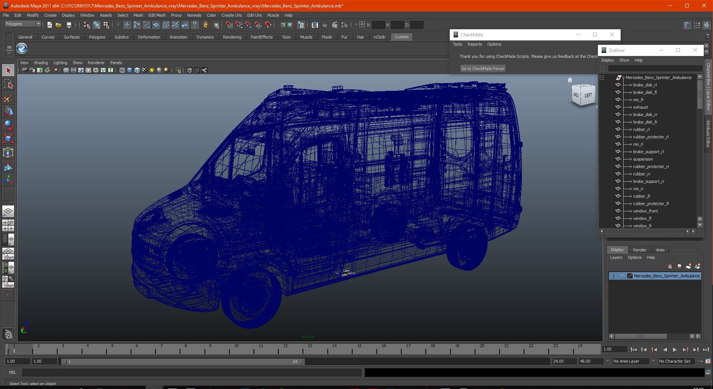Click move layer up icon

coord(670,266)
